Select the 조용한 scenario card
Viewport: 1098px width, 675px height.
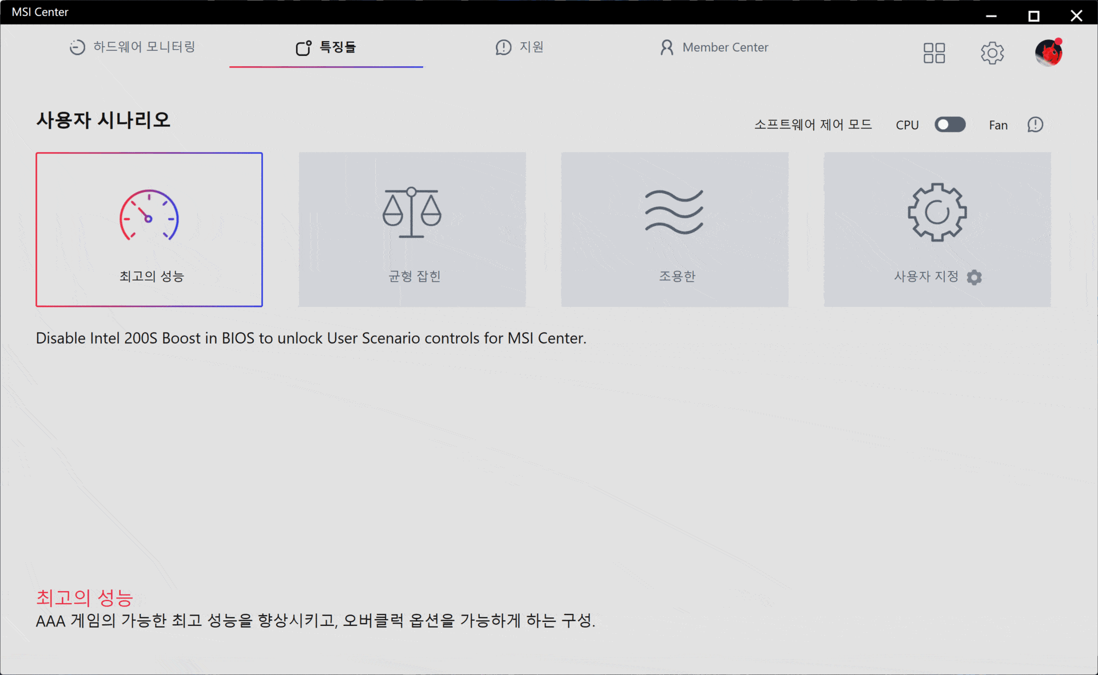[x=675, y=229]
